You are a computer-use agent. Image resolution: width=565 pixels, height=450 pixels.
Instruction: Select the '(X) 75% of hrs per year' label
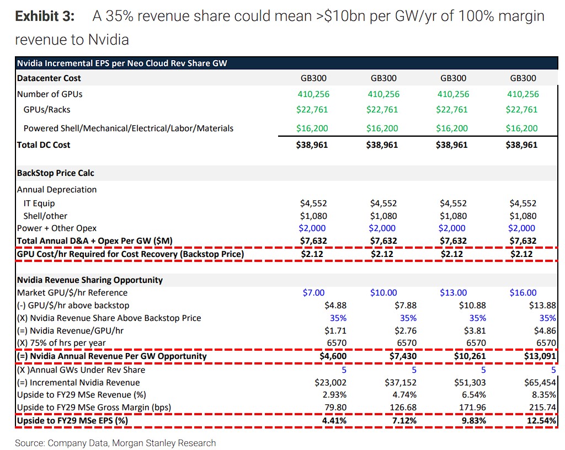click(x=61, y=343)
